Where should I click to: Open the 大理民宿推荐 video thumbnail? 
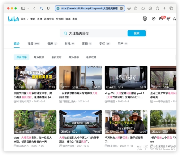pos(126,78)
